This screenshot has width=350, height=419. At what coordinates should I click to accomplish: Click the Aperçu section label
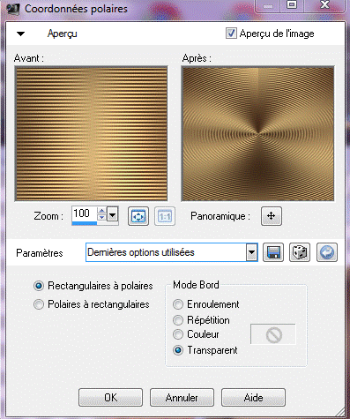coord(63,34)
